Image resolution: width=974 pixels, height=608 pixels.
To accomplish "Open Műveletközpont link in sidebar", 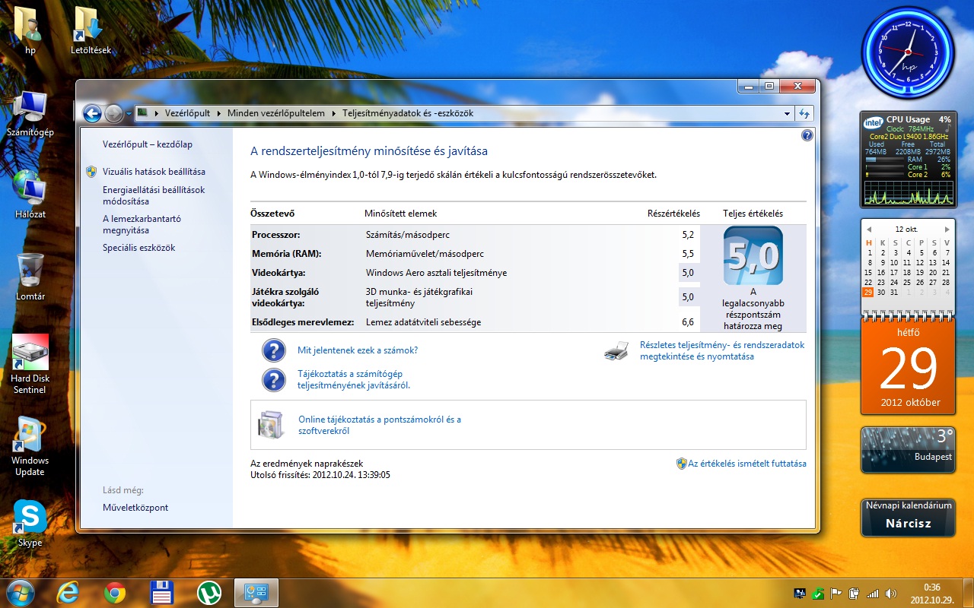I will pyautogui.click(x=135, y=508).
